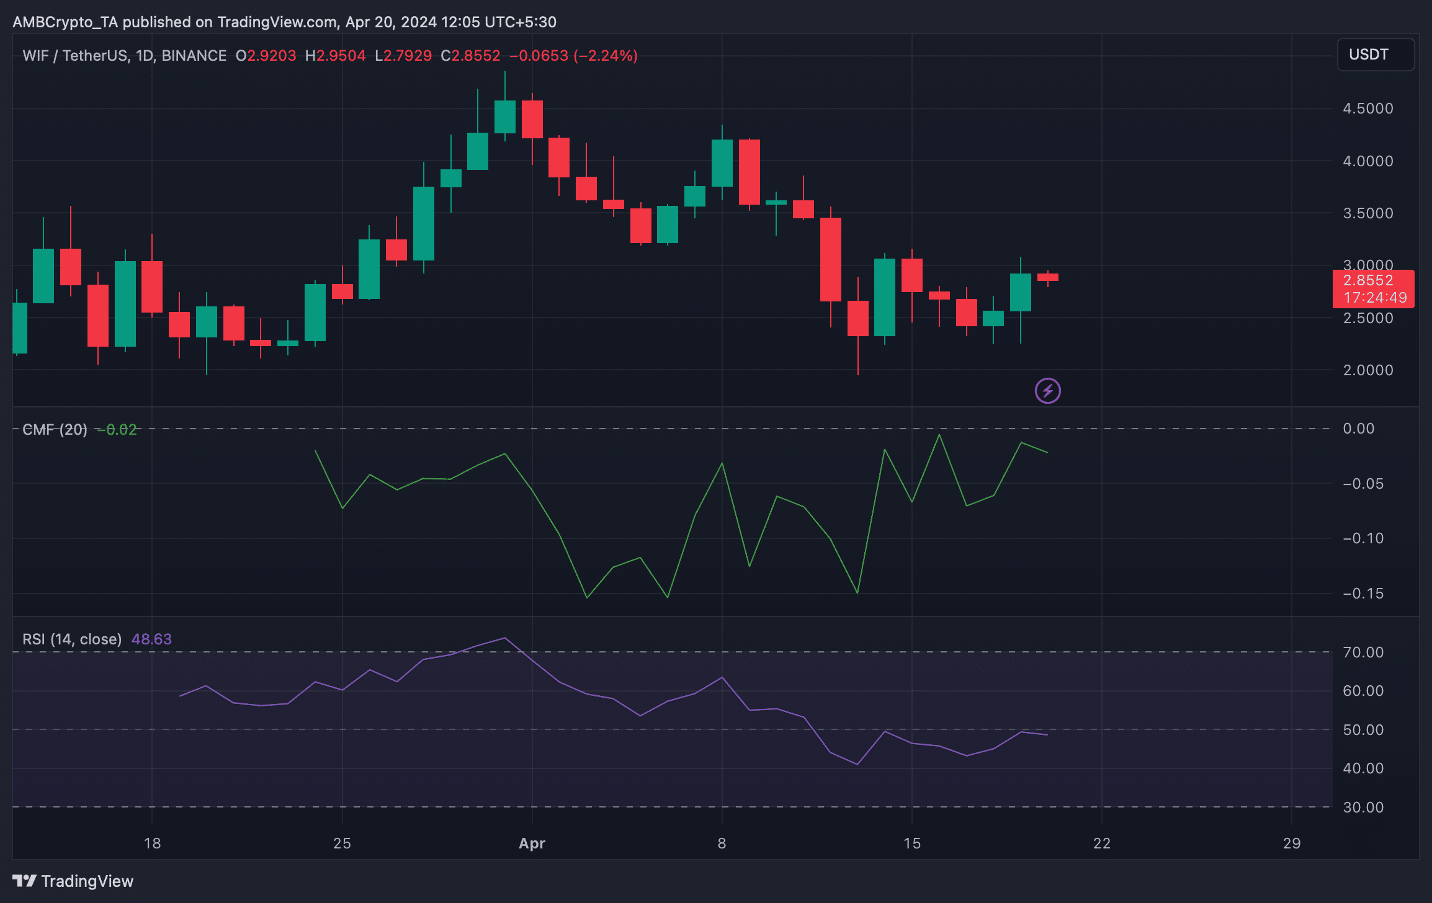The image size is (1432, 903).
Task: Click the 0.00 CMF axis label
Action: click(1358, 429)
